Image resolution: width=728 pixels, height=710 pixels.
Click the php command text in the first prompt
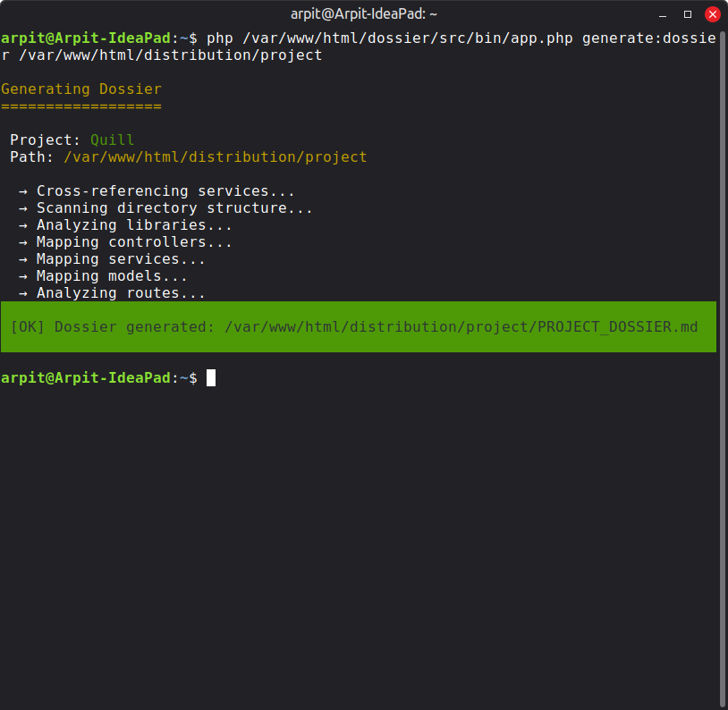402,38
